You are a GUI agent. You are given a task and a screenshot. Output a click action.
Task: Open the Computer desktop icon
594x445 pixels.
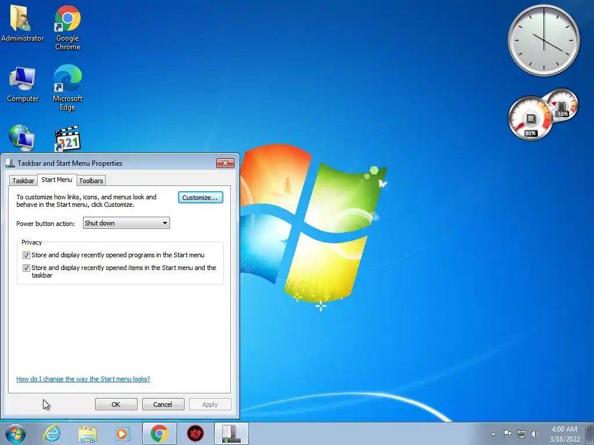[x=23, y=84]
